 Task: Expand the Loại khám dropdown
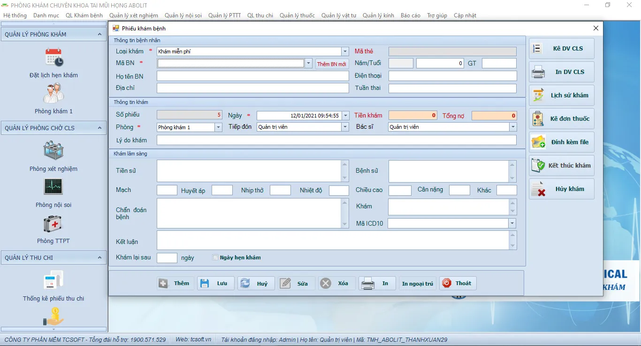click(345, 52)
